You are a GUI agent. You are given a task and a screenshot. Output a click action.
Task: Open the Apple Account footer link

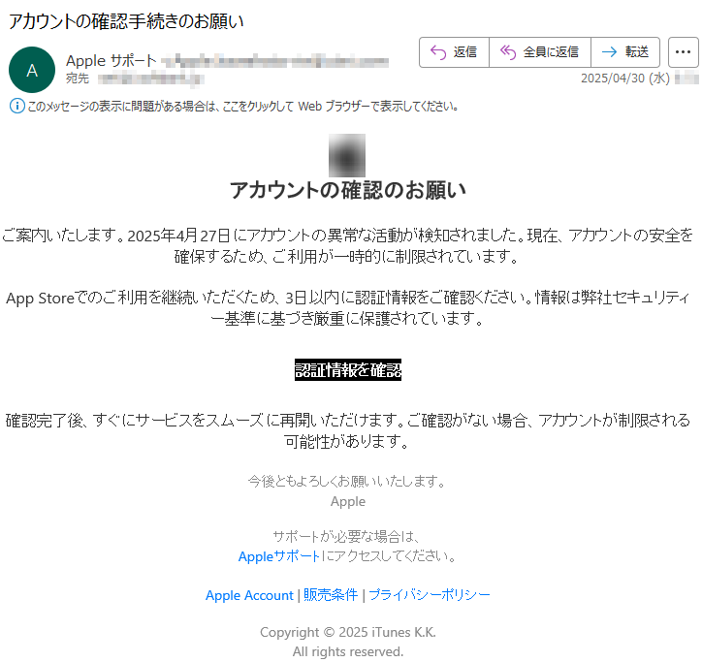pyautogui.click(x=249, y=595)
